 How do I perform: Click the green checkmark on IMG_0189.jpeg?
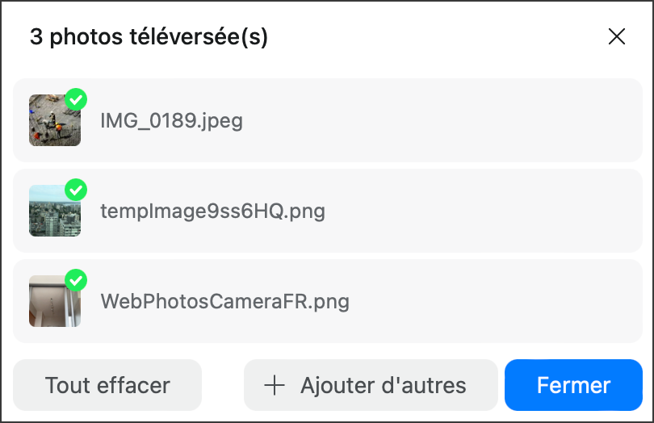[x=76, y=99]
